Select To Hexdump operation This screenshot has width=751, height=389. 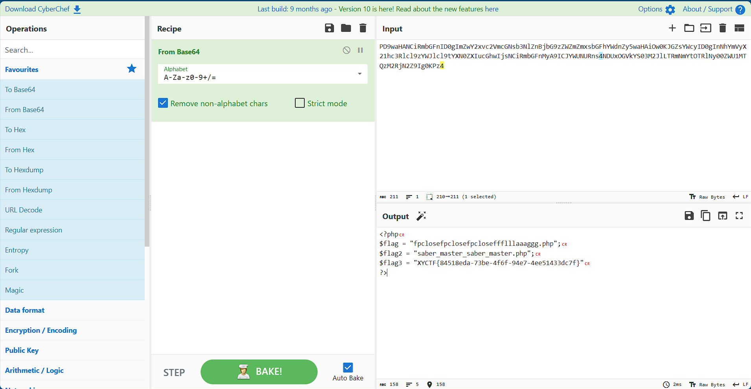pyautogui.click(x=72, y=170)
